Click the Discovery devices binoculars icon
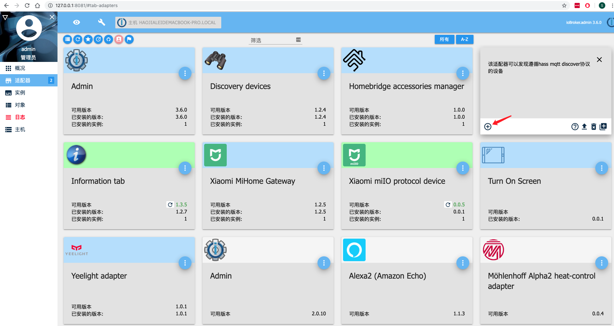 click(215, 60)
